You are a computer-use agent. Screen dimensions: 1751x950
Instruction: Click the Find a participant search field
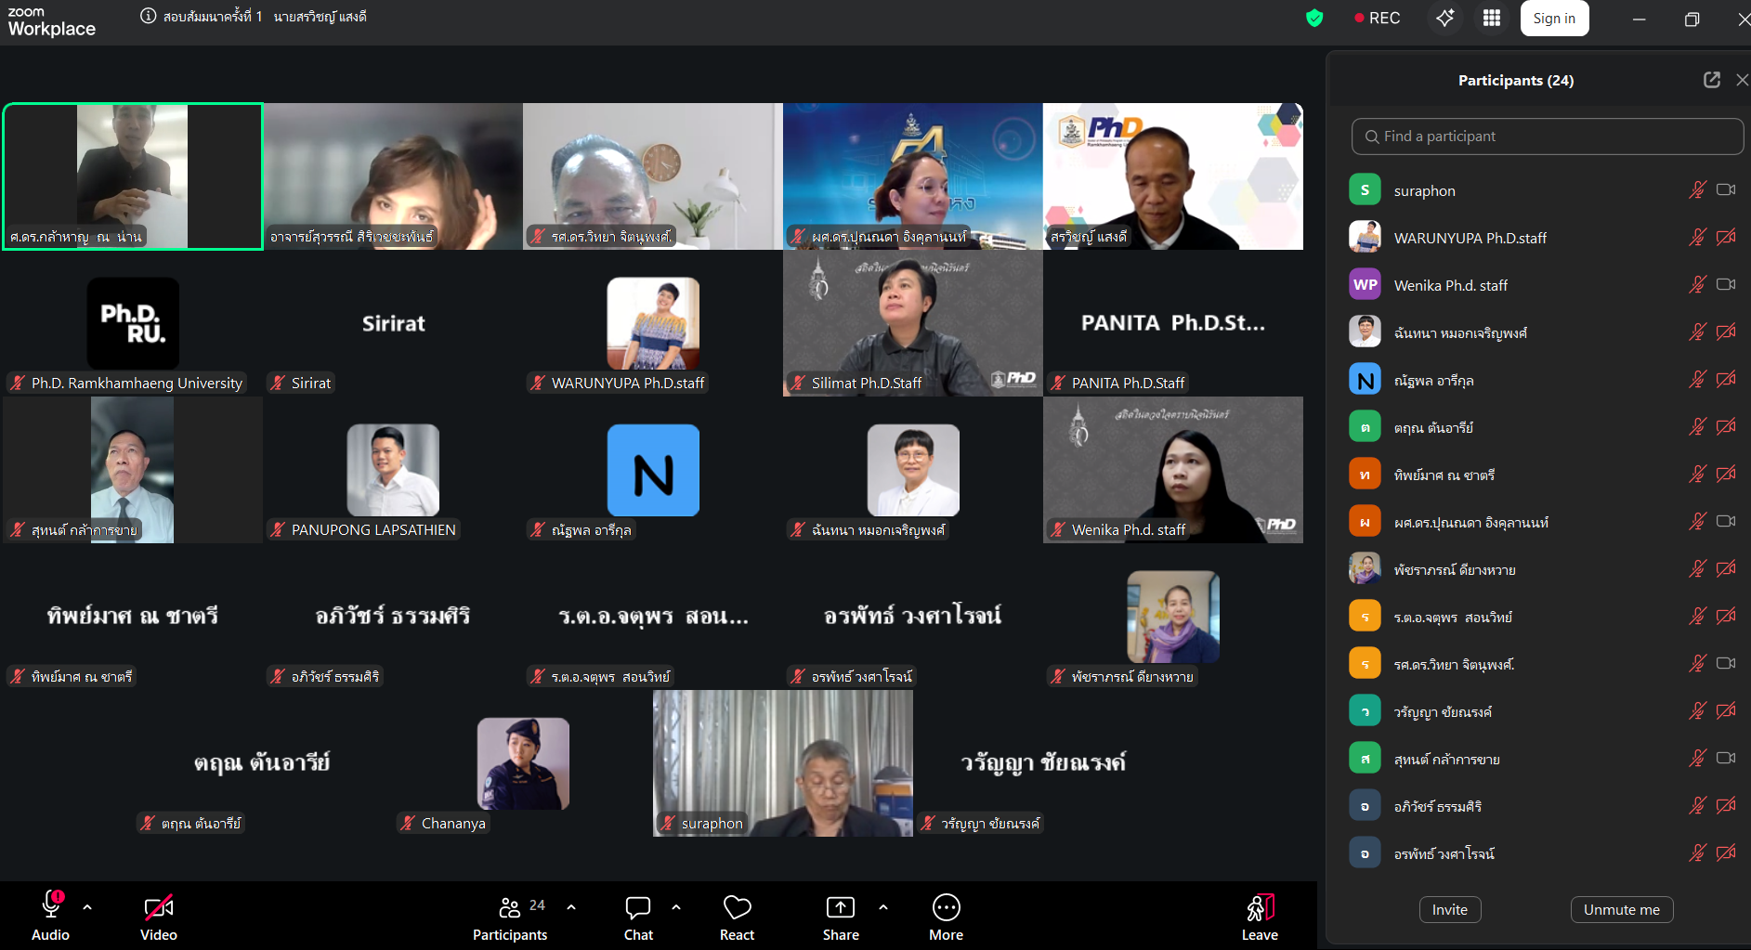1548,137
